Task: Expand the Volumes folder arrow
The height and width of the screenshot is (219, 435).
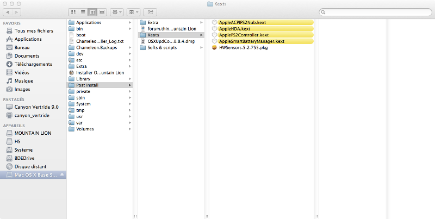Action: [130, 129]
